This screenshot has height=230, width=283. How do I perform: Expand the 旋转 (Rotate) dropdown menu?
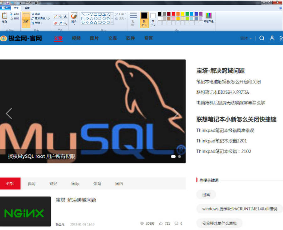coord(37,23)
